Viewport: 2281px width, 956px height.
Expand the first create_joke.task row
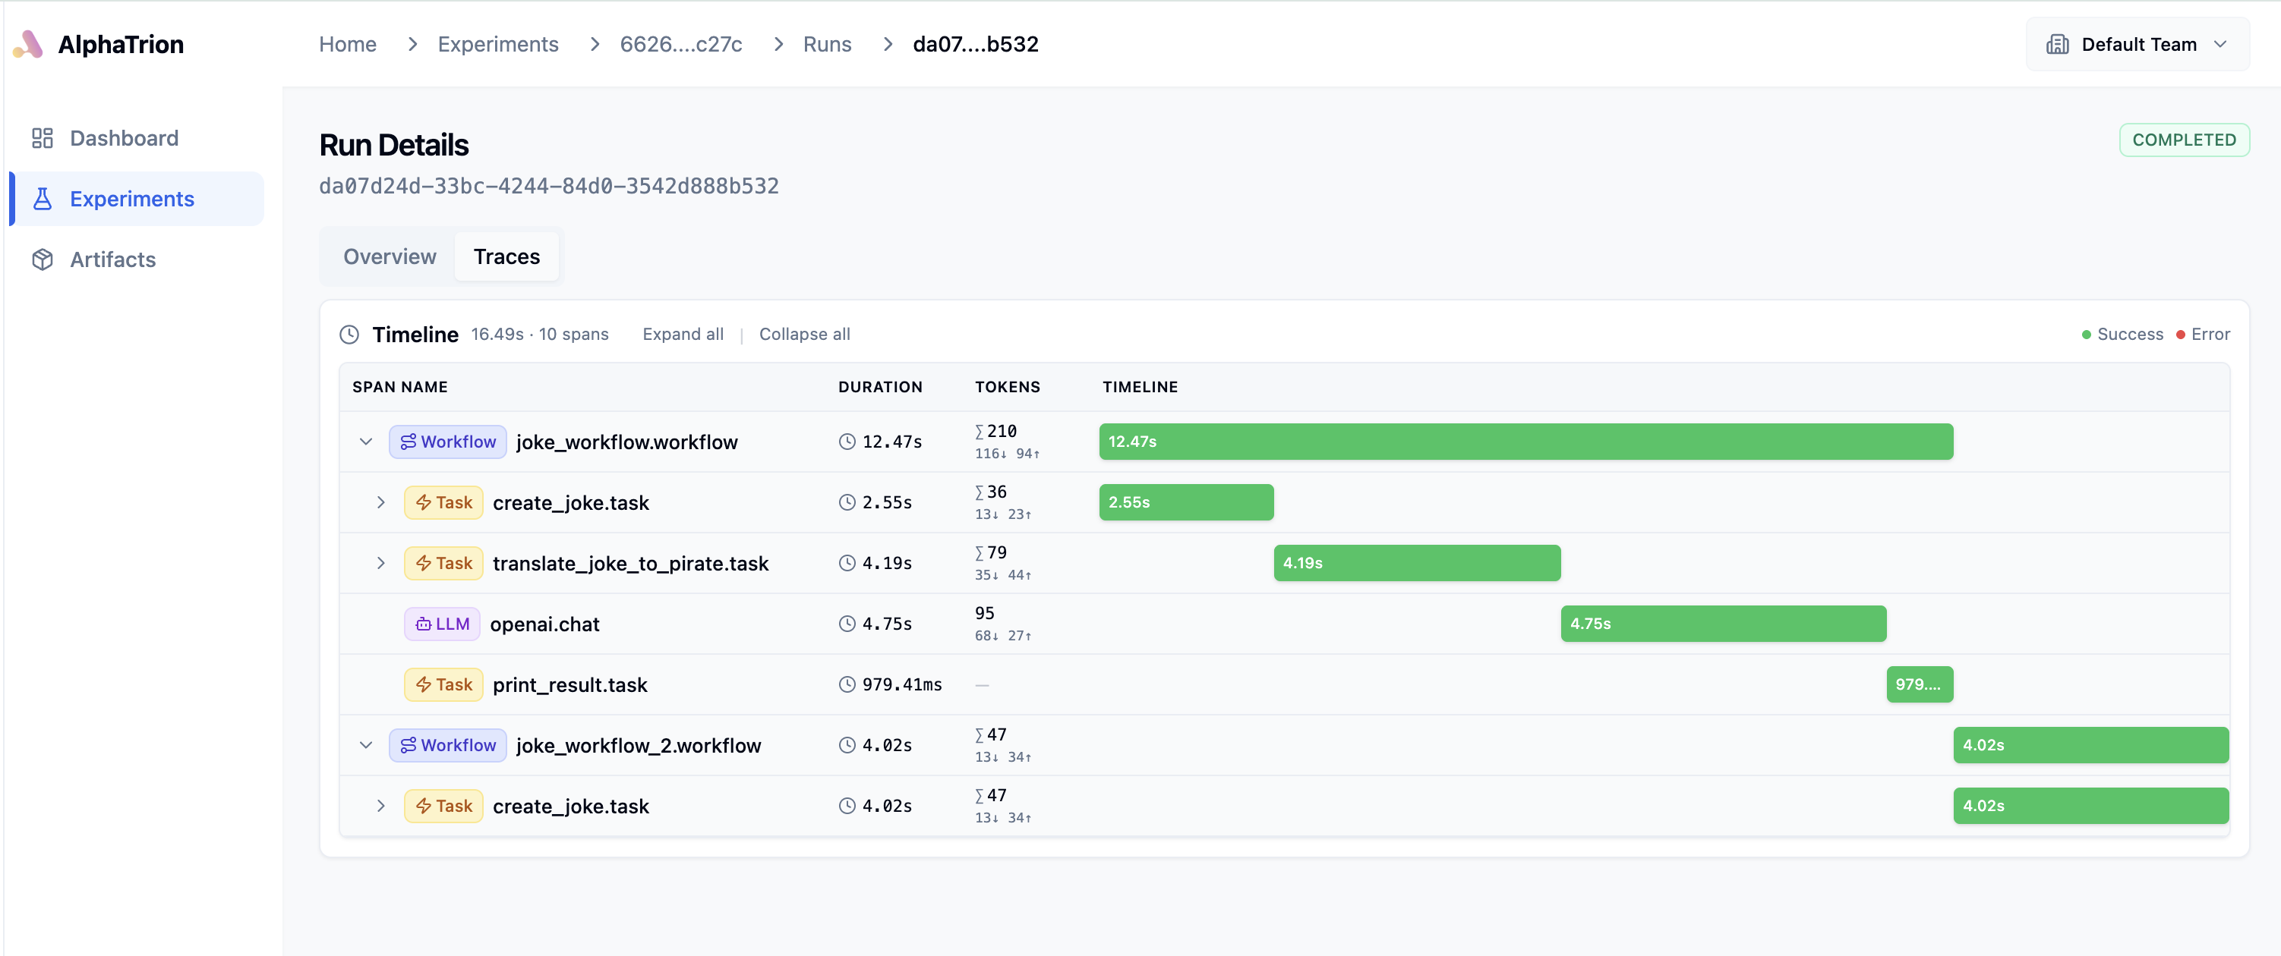click(x=380, y=503)
